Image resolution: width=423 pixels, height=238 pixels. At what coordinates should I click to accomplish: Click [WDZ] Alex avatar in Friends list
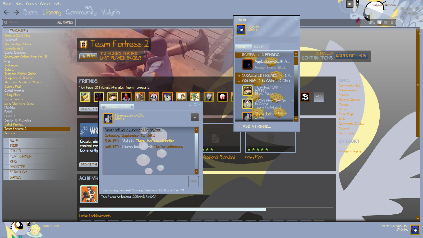tap(247, 104)
